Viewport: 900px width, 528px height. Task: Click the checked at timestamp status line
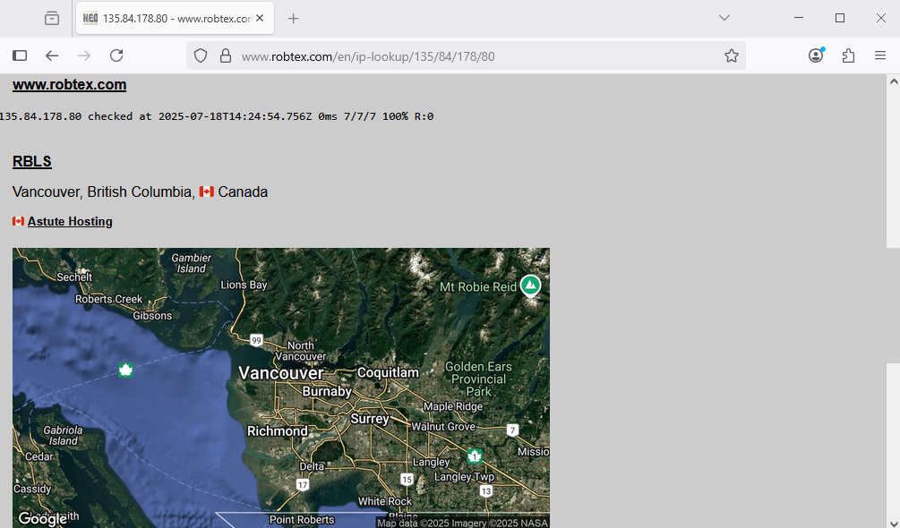tap(217, 116)
